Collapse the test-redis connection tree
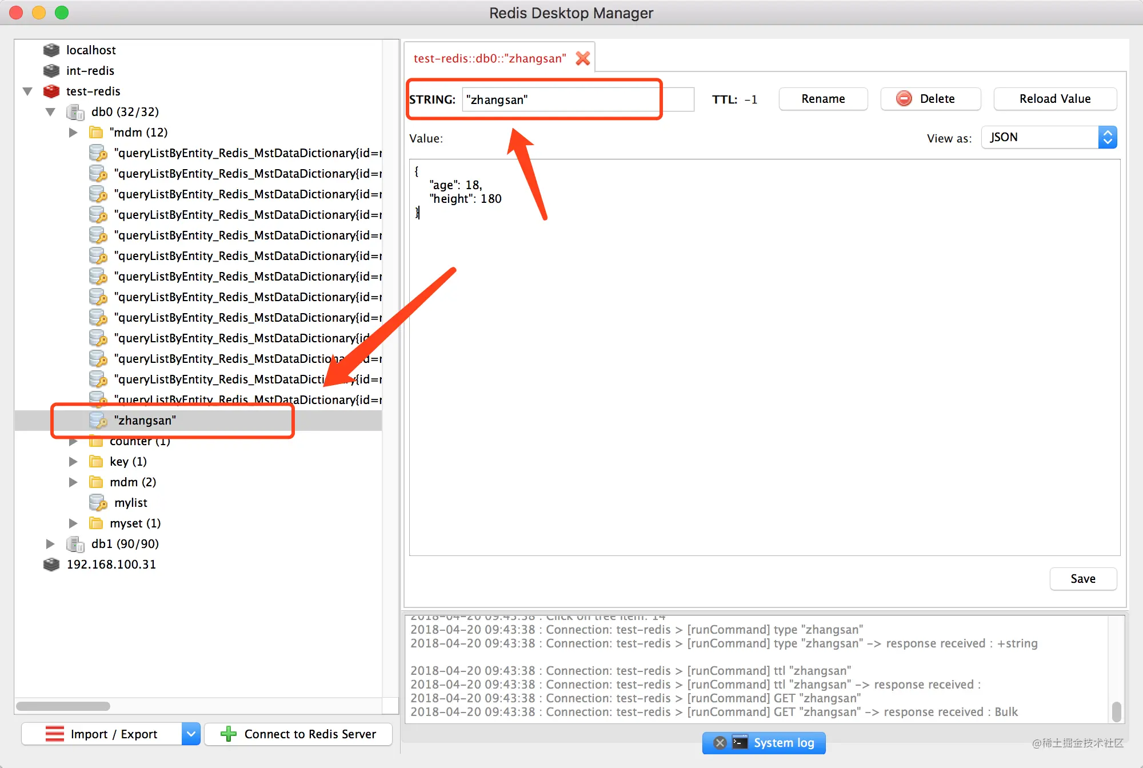The image size is (1143, 768). coord(27,91)
